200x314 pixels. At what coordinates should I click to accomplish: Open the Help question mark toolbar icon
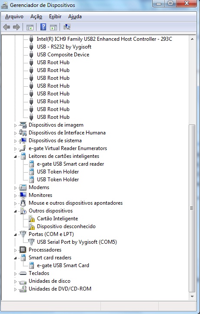[x=43, y=27]
